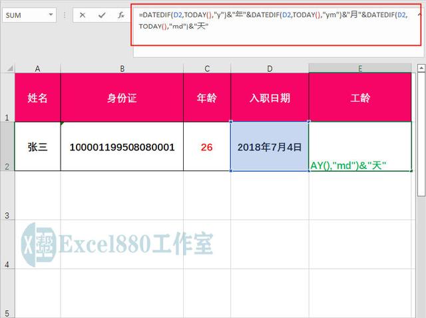
Task: Collapse the formula bar expander arrow
Action: click(420, 15)
